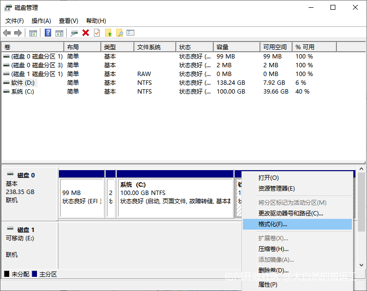Viewport: 367px width, 291px height.
Task: Click the lower pane scrollbar up arrow
Action: coord(361,169)
